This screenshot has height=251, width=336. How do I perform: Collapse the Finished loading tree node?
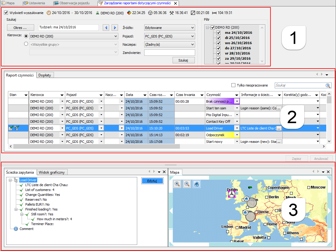pos(15,209)
